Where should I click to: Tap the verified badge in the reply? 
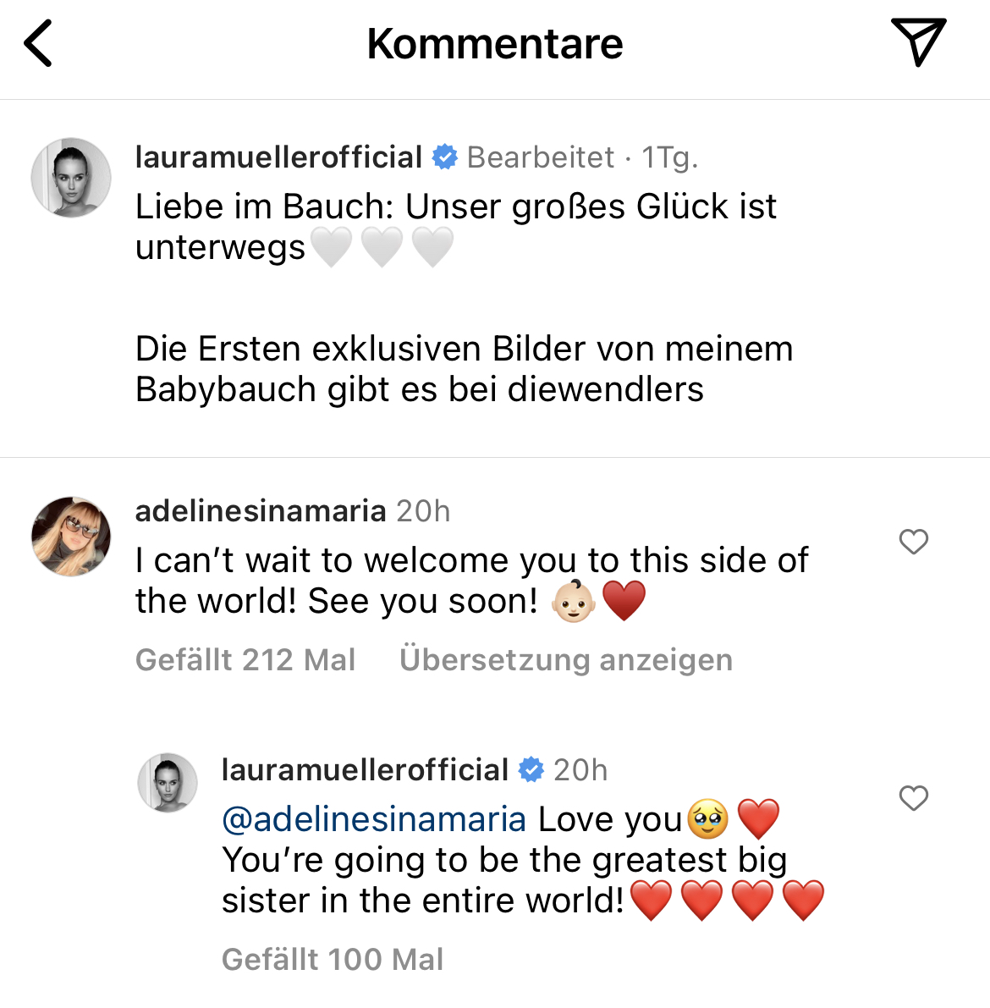[x=531, y=770]
